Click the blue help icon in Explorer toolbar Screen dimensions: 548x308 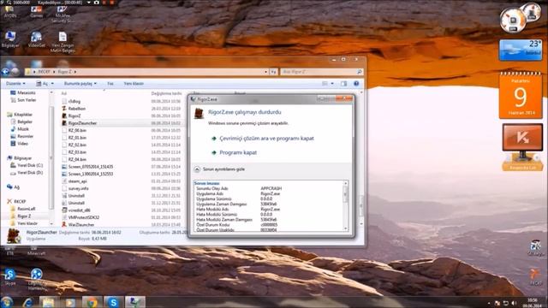click(356, 84)
